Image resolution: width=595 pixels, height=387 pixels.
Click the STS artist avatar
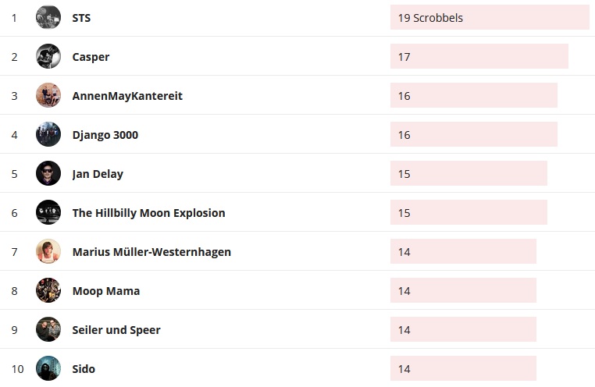coord(48,17)
